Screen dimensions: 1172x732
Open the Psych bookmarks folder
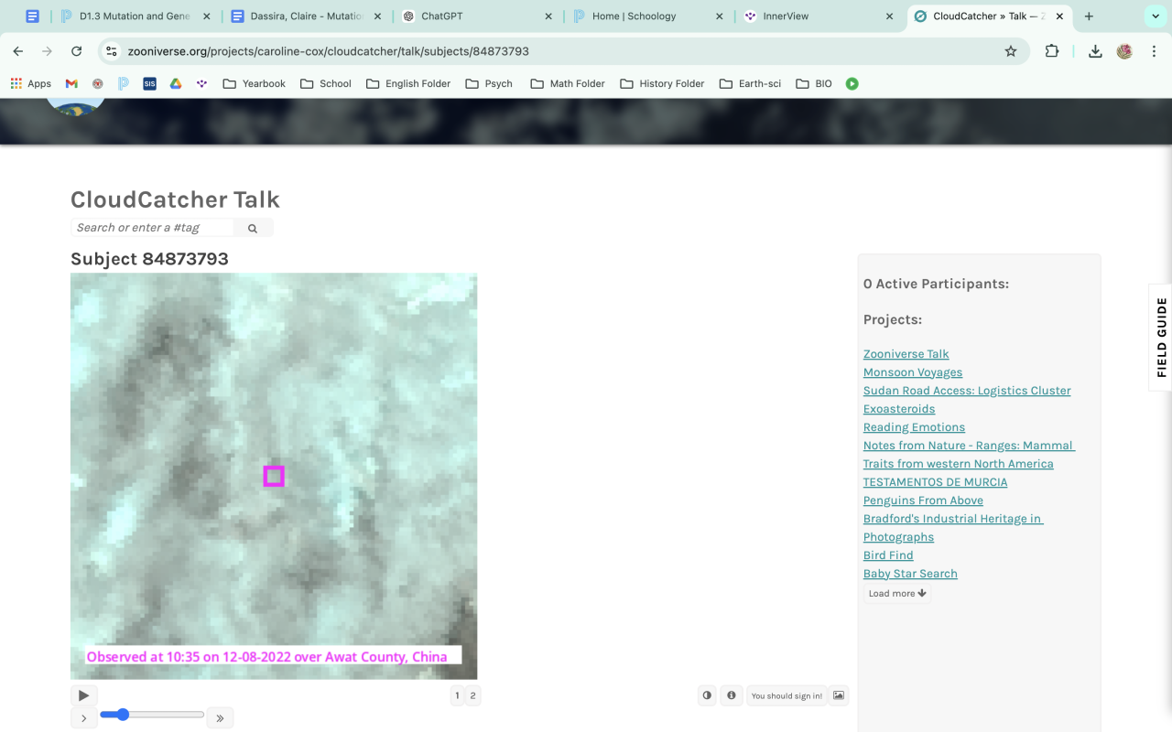(489, 83)
